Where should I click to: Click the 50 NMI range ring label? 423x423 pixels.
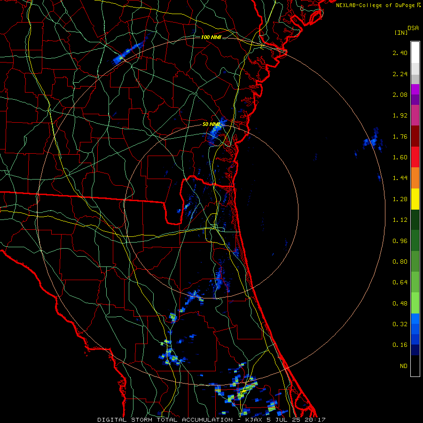(x=211, y=125)
